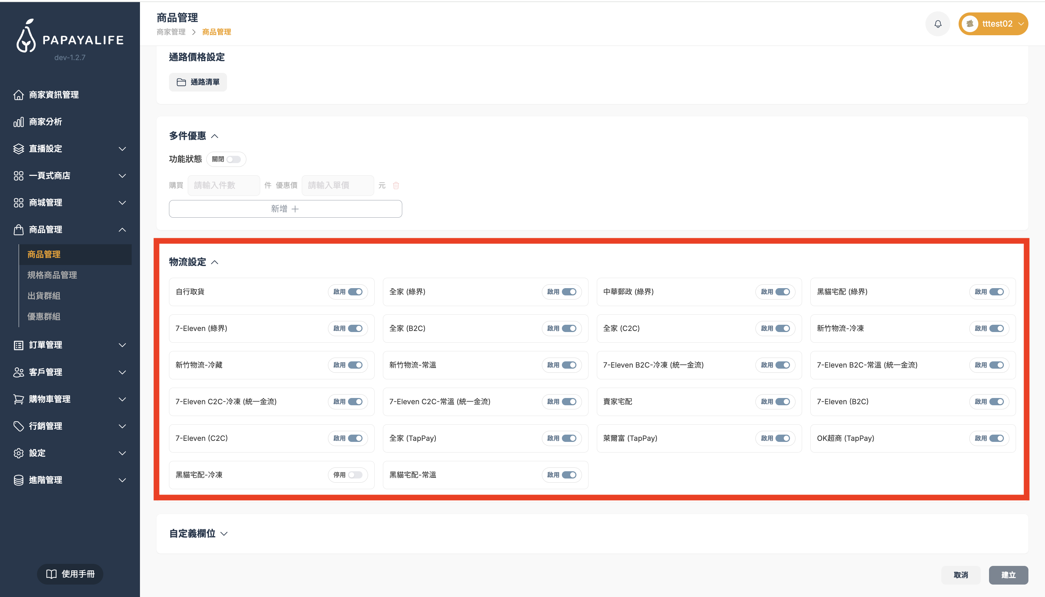Open the 通路清單 button
The height and width of the screenshot is (597, 1045).
tap(198, 82)
